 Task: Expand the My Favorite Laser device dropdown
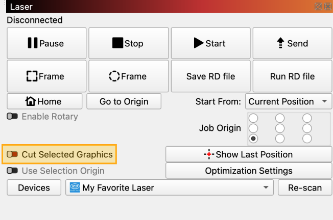pos(169,187)
